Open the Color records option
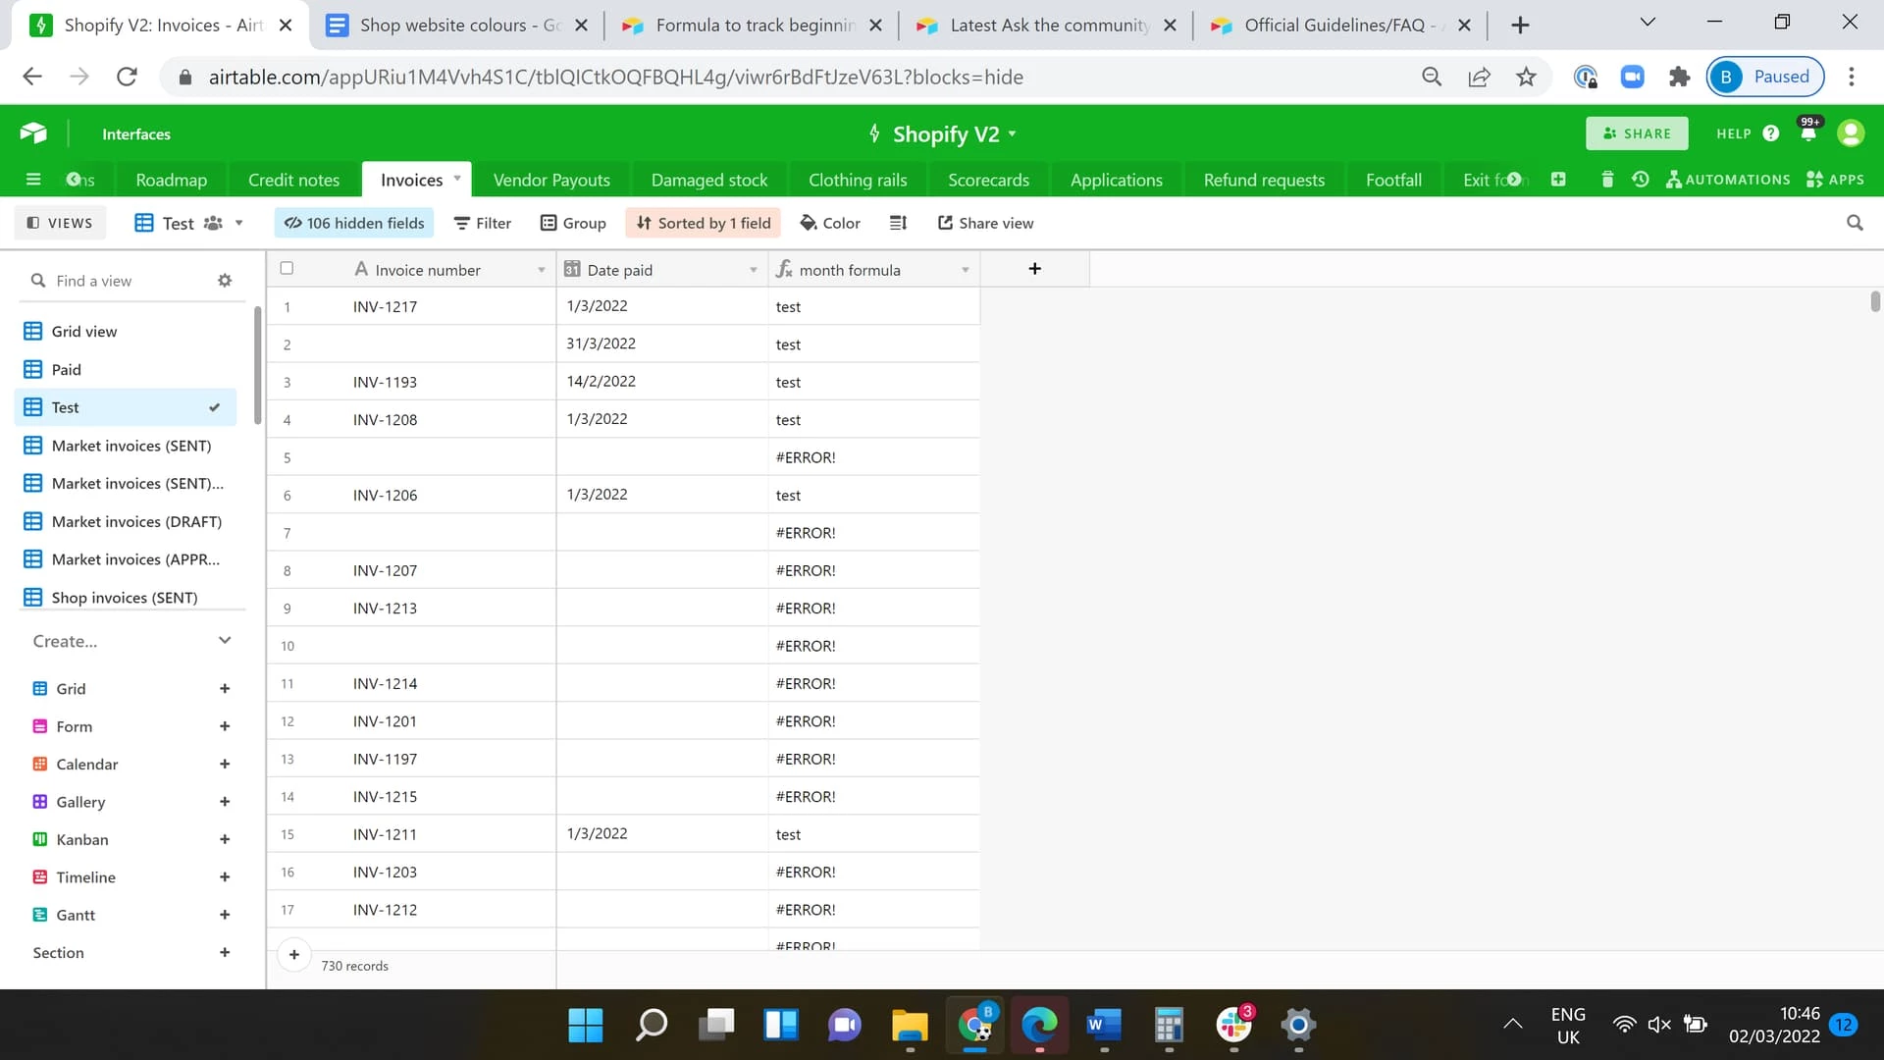1884x1060 pixels. (830, 223)
